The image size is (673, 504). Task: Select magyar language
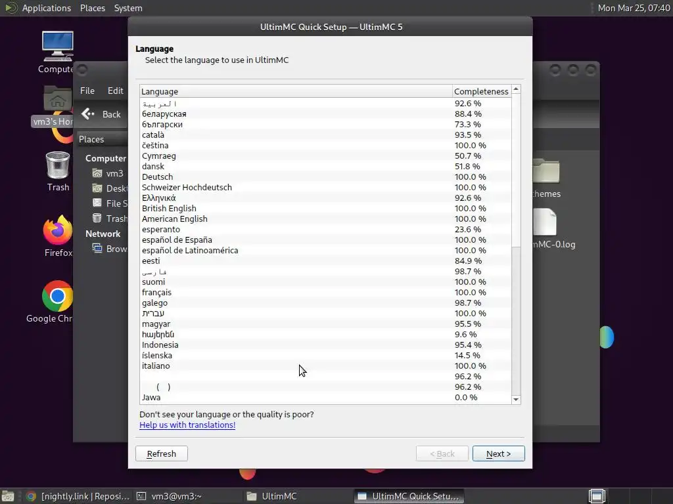coord(325,324)
